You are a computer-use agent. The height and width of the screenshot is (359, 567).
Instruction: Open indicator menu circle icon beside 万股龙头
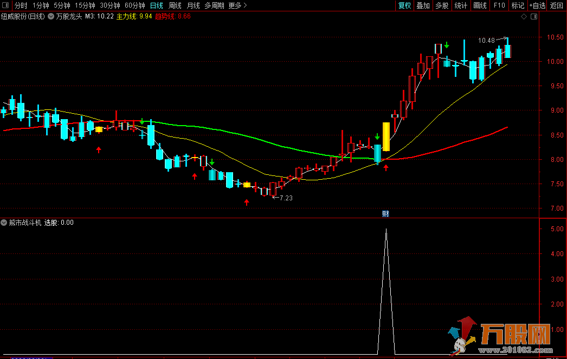51,16
